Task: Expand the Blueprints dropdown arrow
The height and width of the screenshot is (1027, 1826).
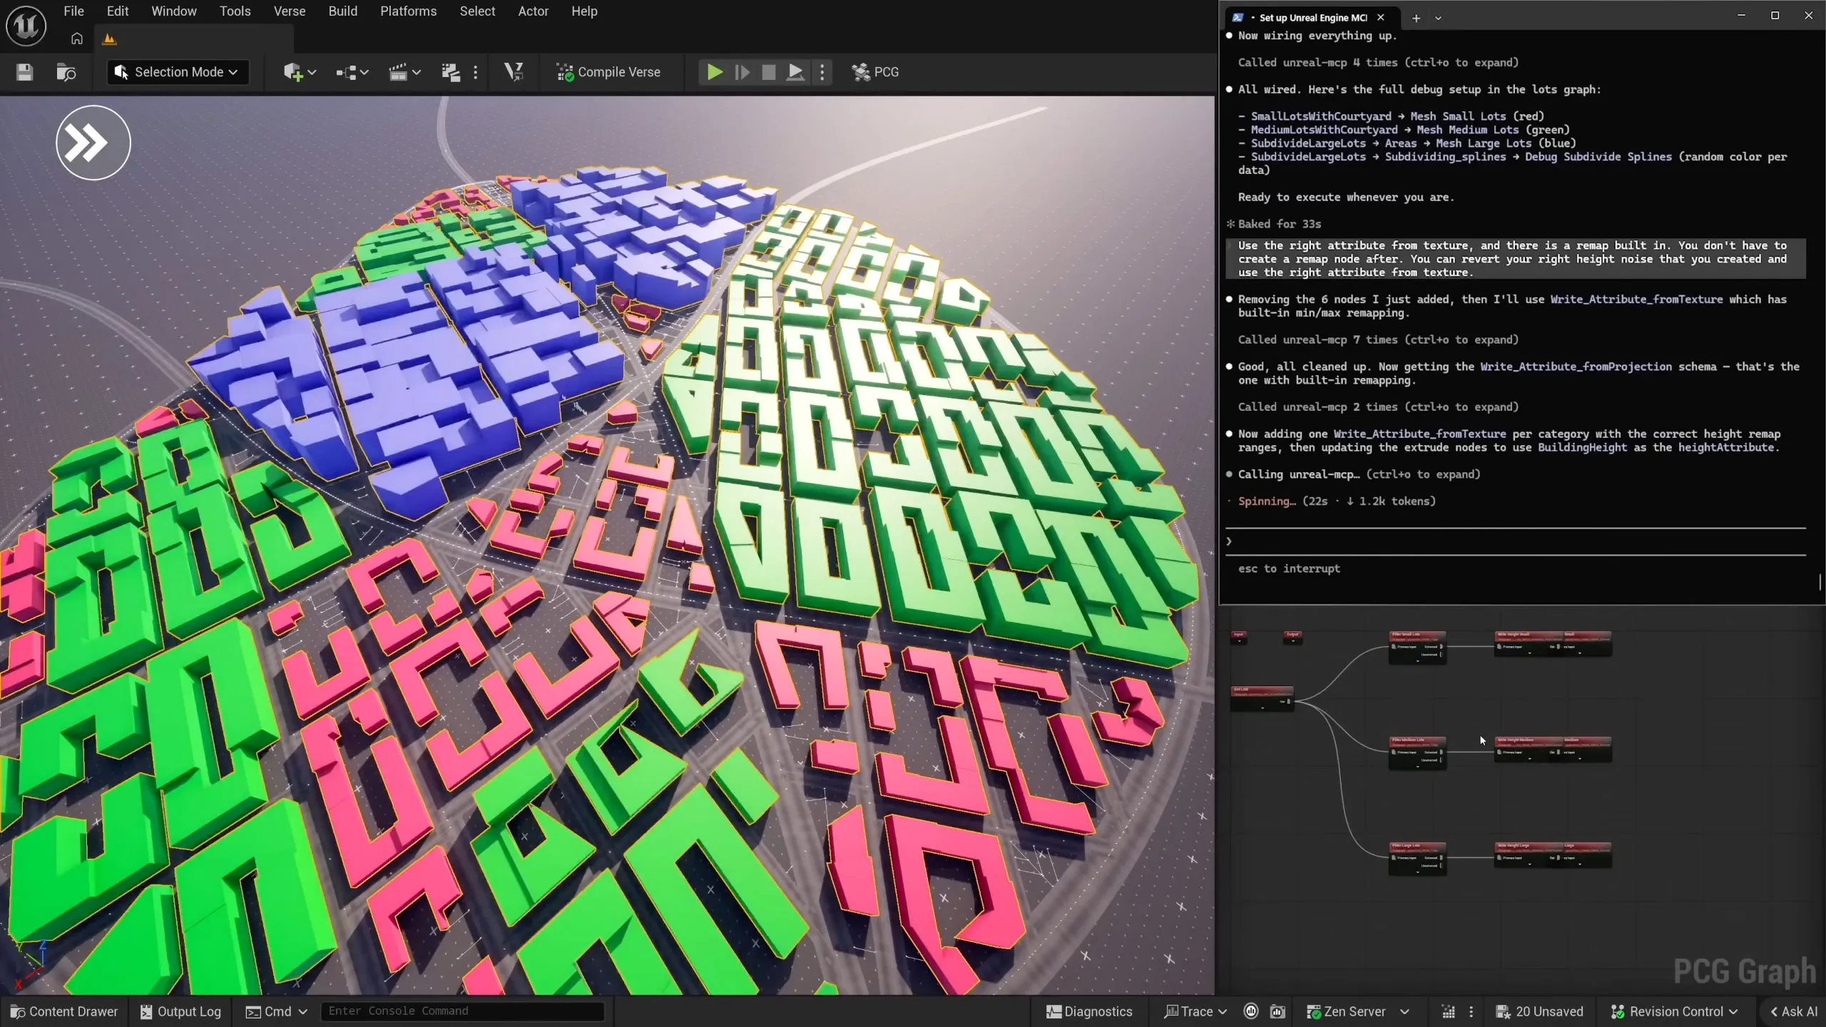Action: tap(364, 72)
